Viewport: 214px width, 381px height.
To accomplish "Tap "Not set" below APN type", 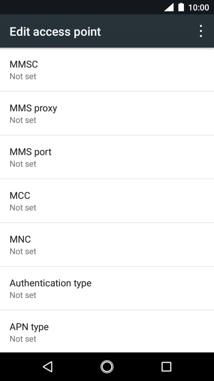I will click(23, 339).
